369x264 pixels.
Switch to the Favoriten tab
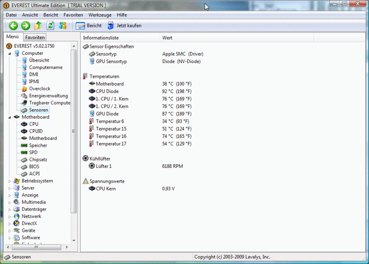coord(35,37)
